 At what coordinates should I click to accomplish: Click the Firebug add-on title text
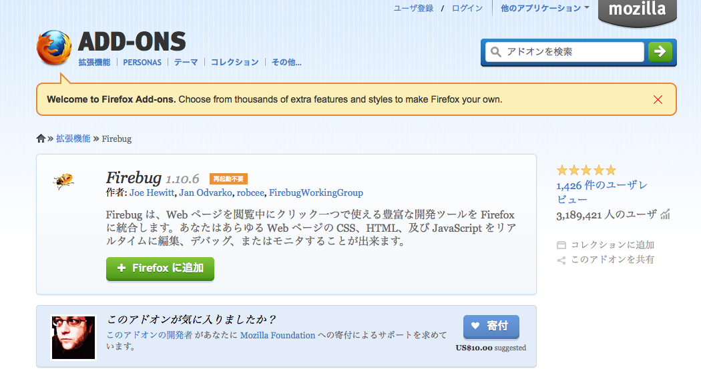(x=134, y=178)
